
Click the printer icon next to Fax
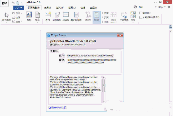point(135,7)
